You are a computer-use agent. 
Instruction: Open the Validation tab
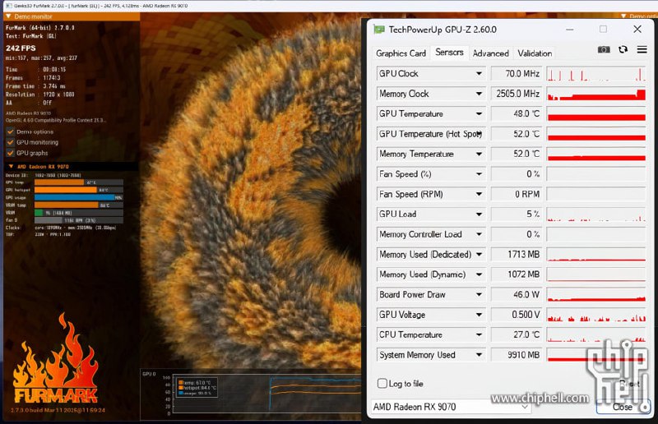pos(534,53)
